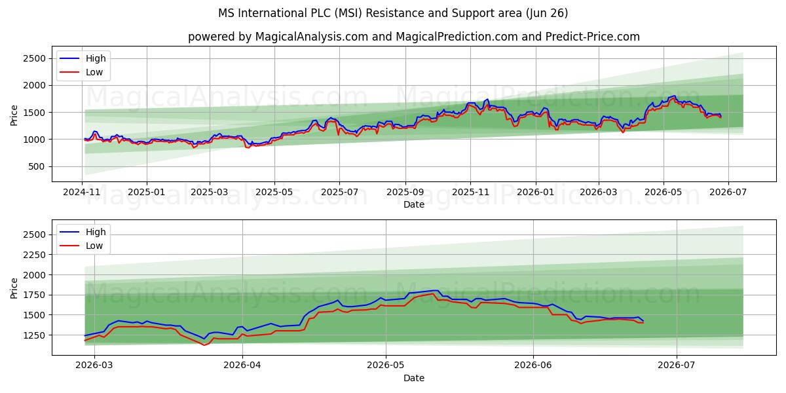Click top chart x-axis label '2025-11'
This screenshot has width=786, height=393.
point(470,193)
